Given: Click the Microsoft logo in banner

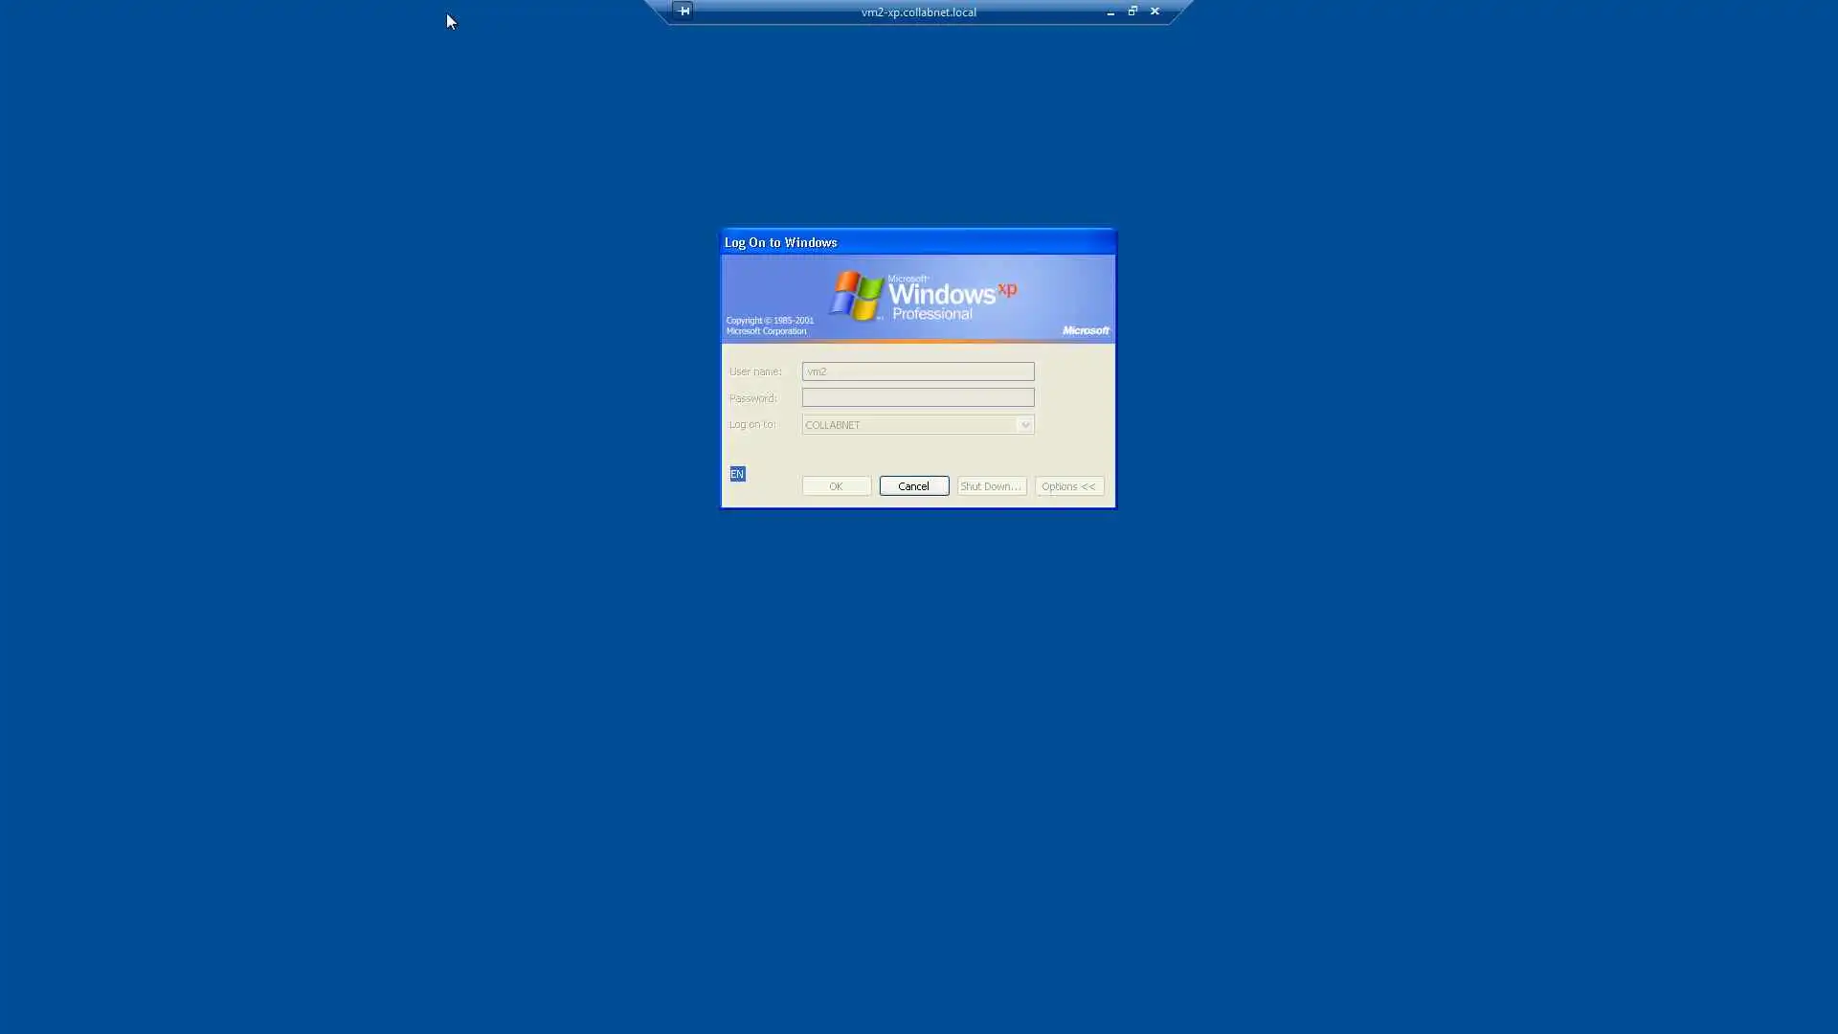Looking at the screenshot, I should [x=1086, y=330].
